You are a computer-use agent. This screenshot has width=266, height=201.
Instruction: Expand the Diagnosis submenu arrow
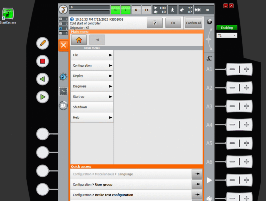click(110, 86)
